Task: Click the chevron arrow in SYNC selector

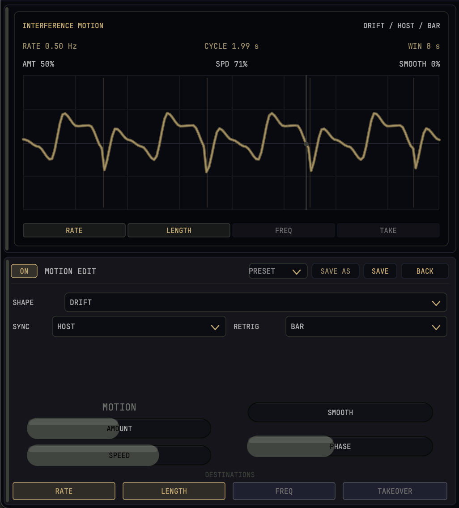Action: 215,327
